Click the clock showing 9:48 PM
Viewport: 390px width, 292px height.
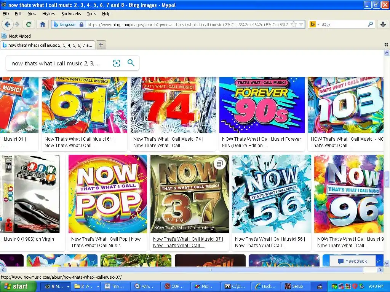(x=376, y=287)
